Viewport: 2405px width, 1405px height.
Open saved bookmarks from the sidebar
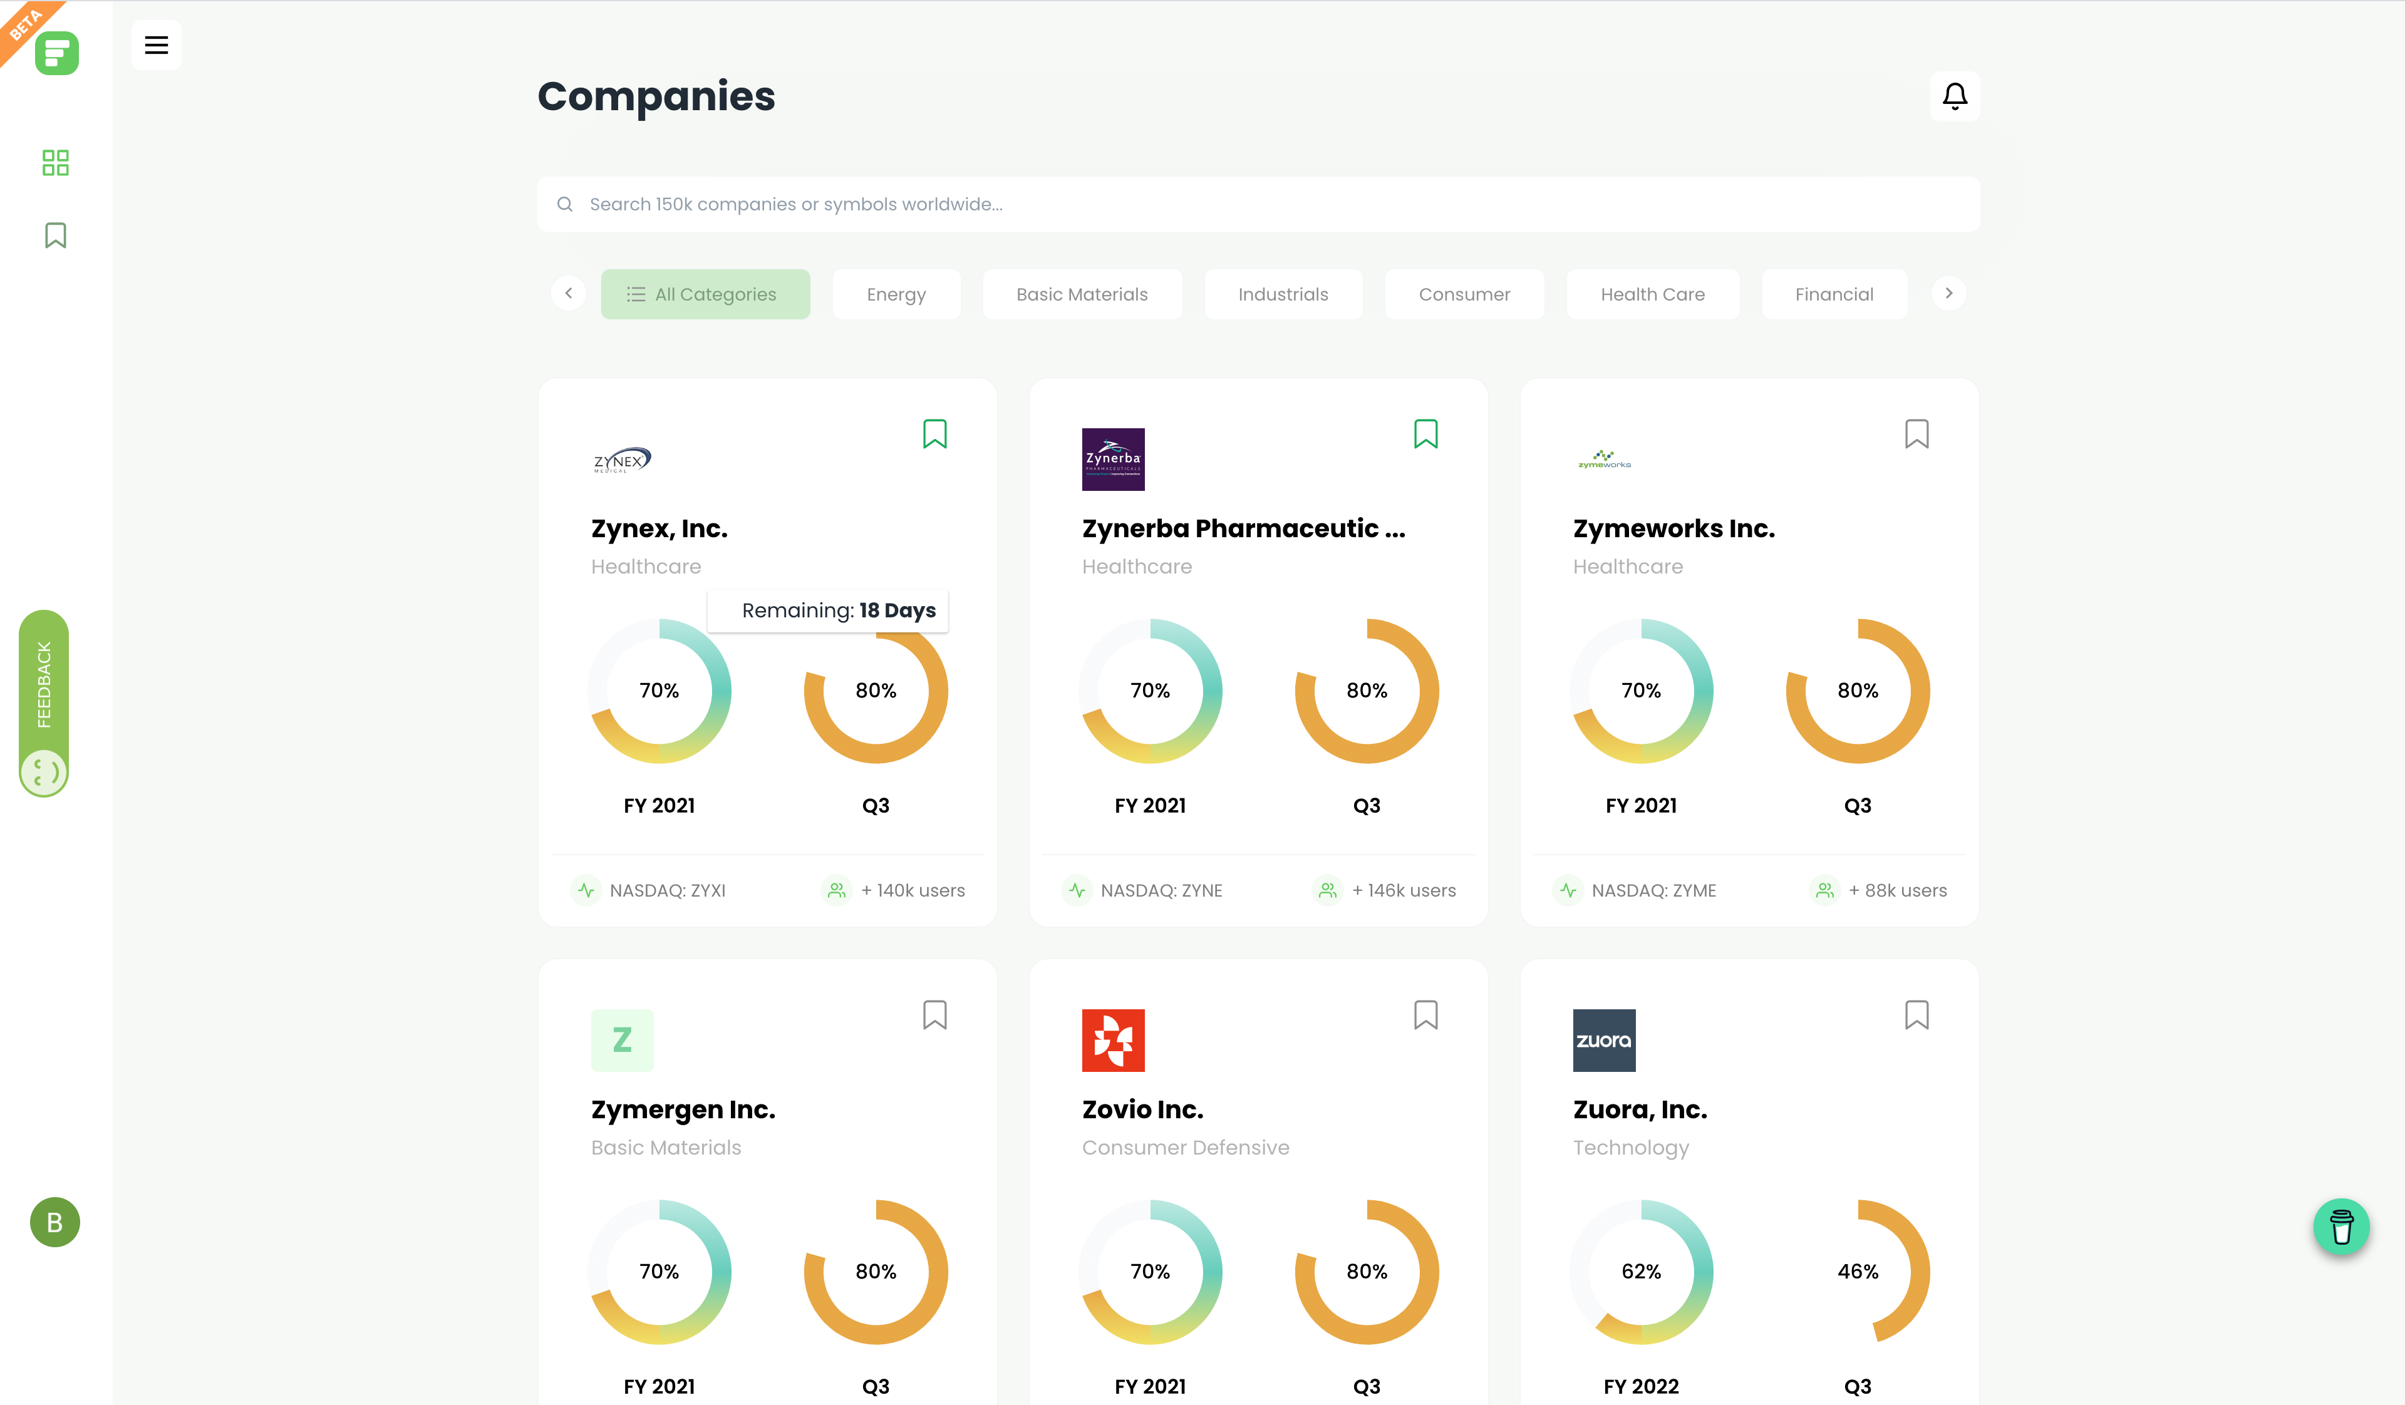pos(54,235)
